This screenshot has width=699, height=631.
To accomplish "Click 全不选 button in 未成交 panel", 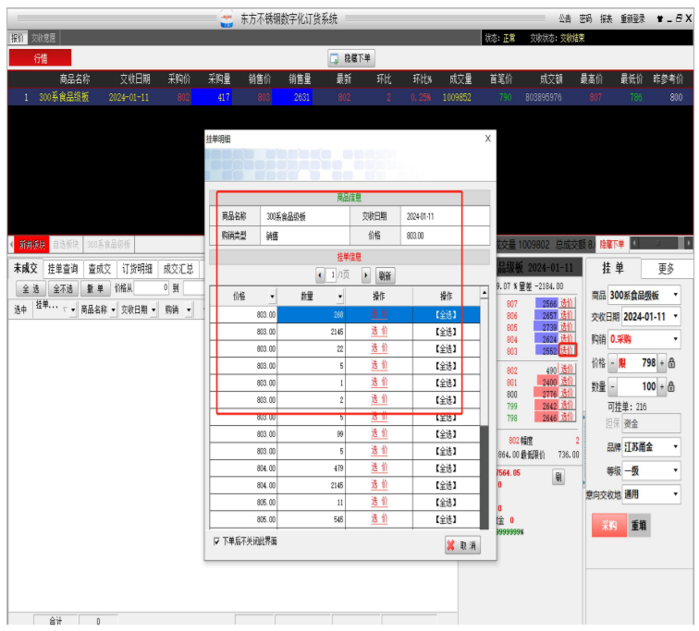I will (64, 288).
